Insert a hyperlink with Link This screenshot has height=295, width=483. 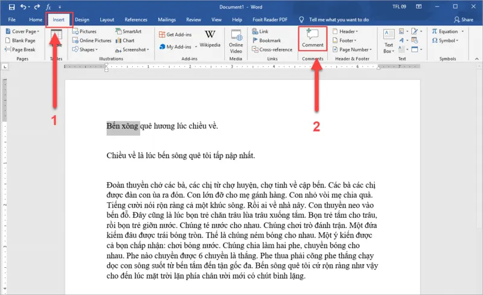(260, 31)
